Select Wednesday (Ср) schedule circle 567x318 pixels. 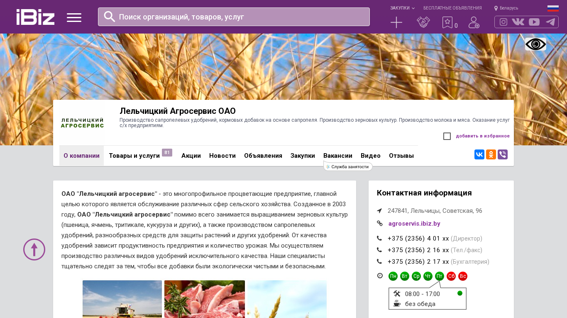click(x=416, y=276)
